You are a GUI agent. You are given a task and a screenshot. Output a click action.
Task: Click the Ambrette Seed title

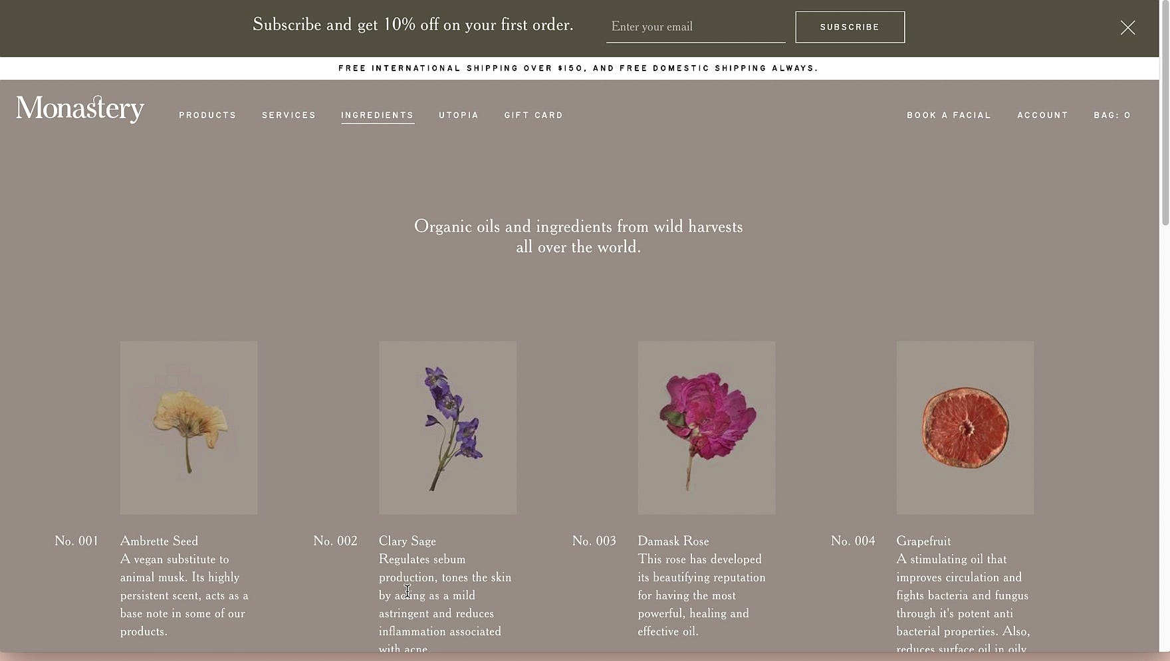pyautogui.click(x=159, y=541)
